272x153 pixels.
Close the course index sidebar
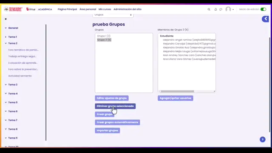pyautogui.click(x=6, y=19)
